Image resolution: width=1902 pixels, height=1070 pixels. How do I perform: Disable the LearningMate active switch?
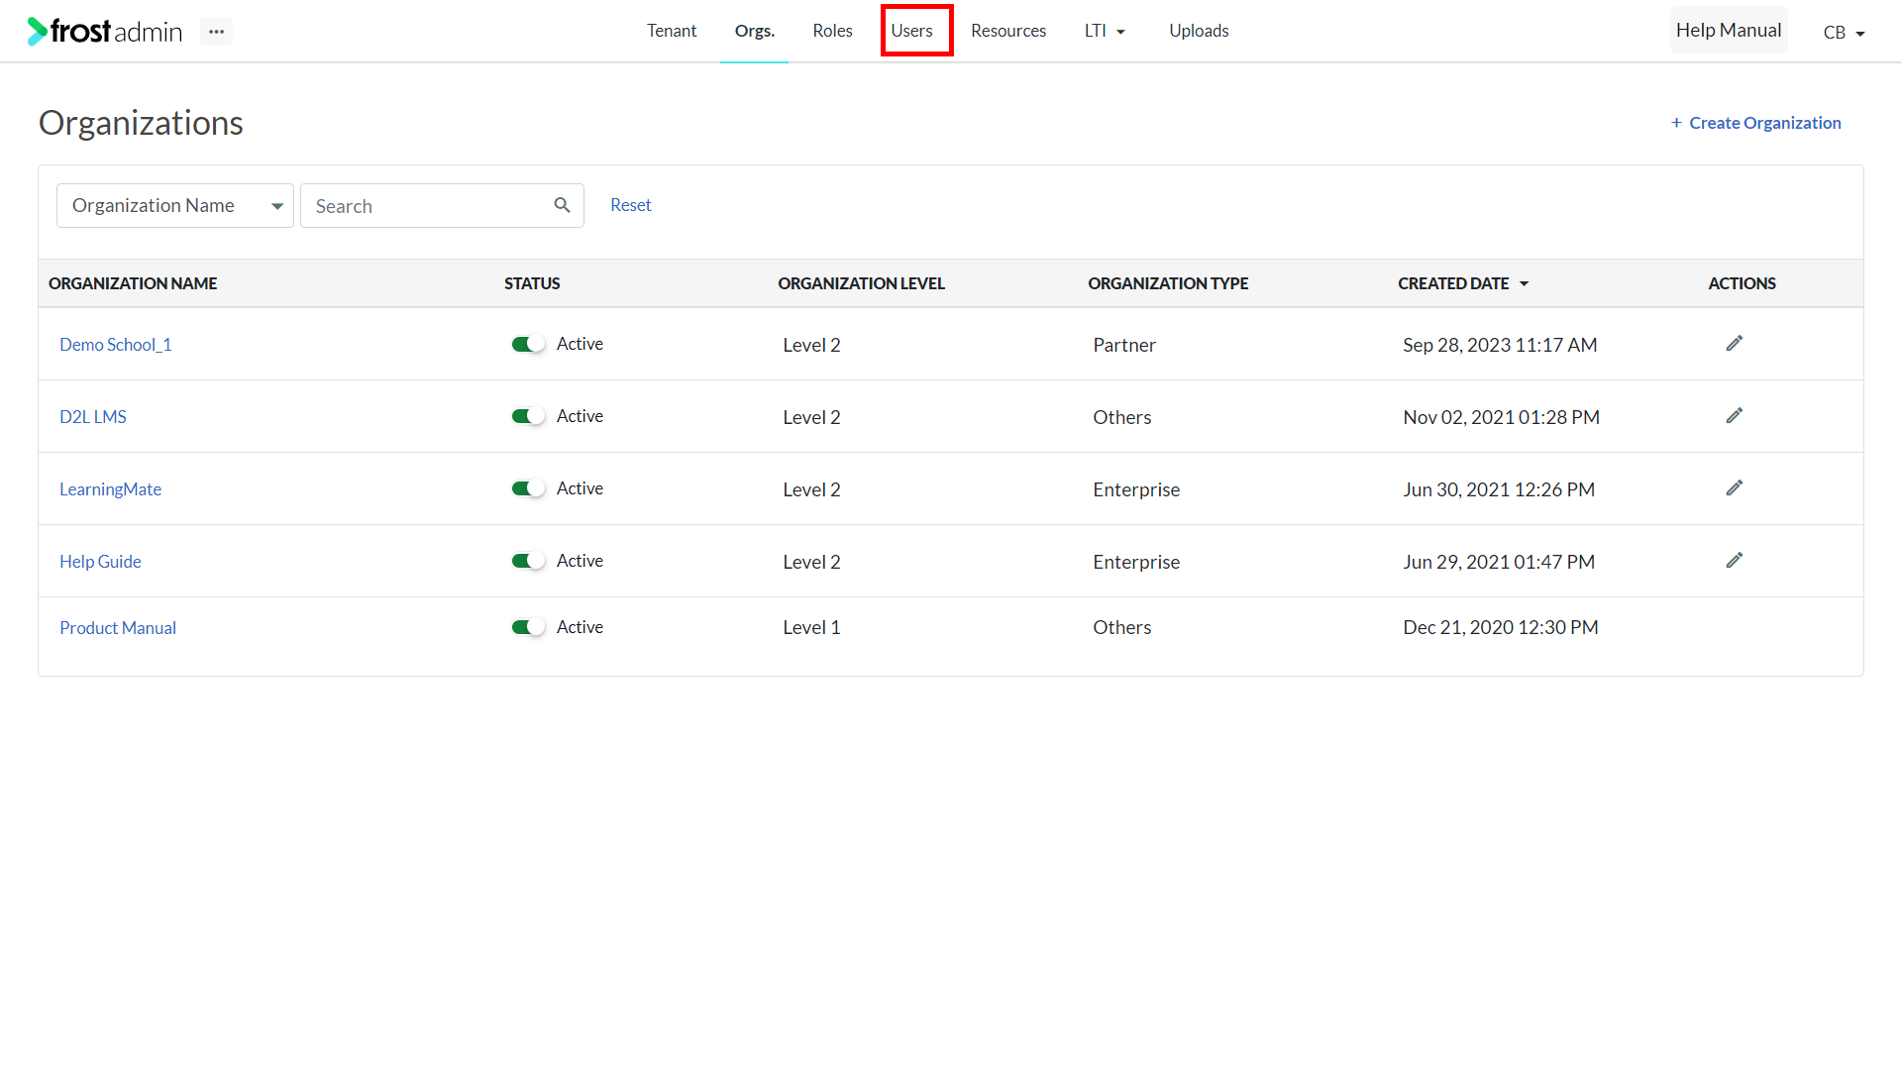click(x=528, y=489)
